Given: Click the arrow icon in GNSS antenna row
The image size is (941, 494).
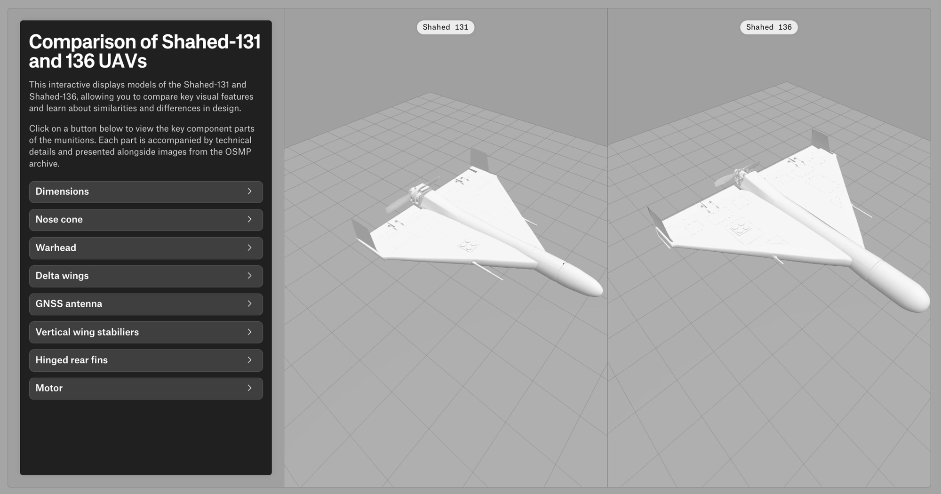Looking at the screenshot, I should tap(249, 304).
